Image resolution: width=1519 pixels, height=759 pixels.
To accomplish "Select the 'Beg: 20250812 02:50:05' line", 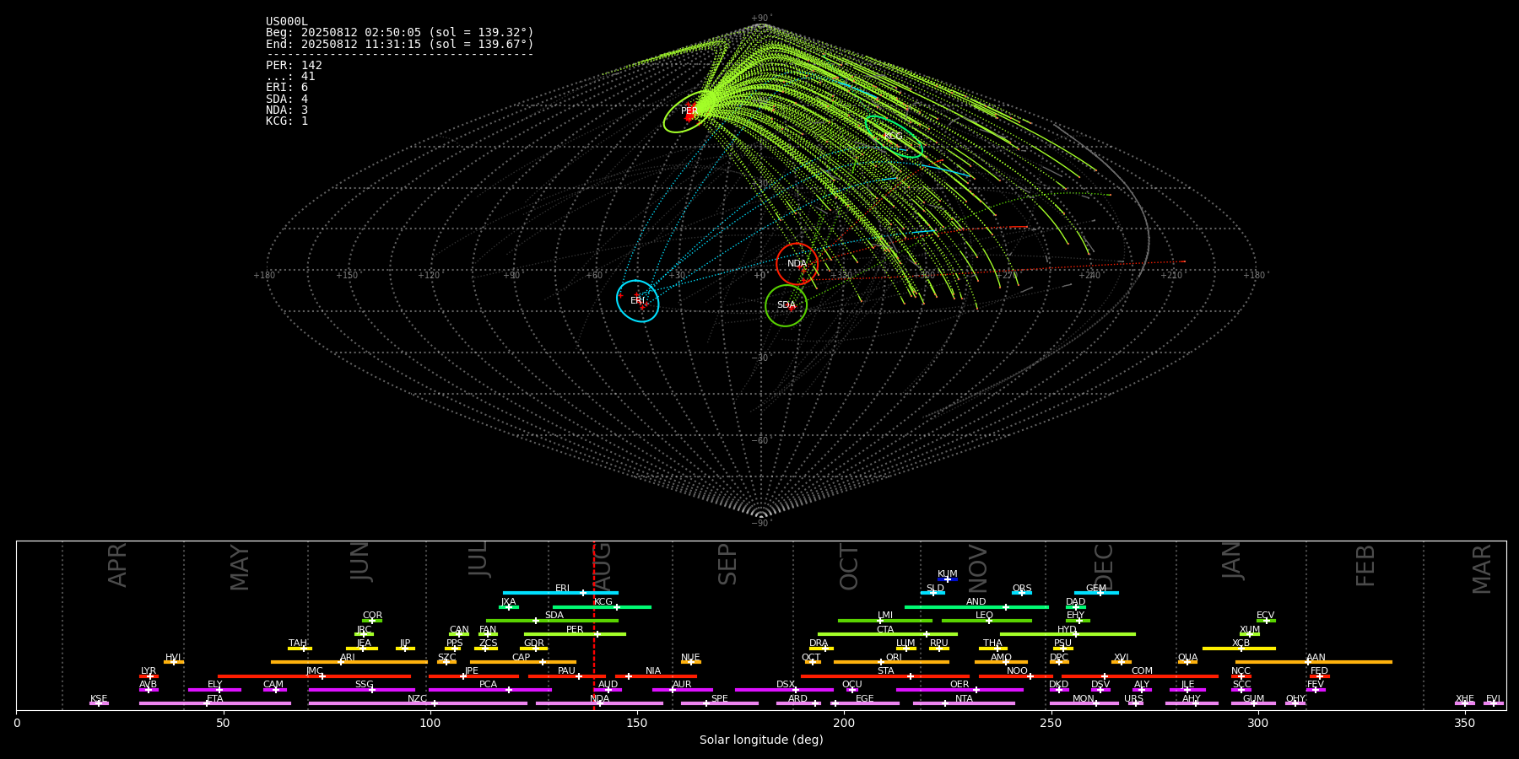I will 400,33.
